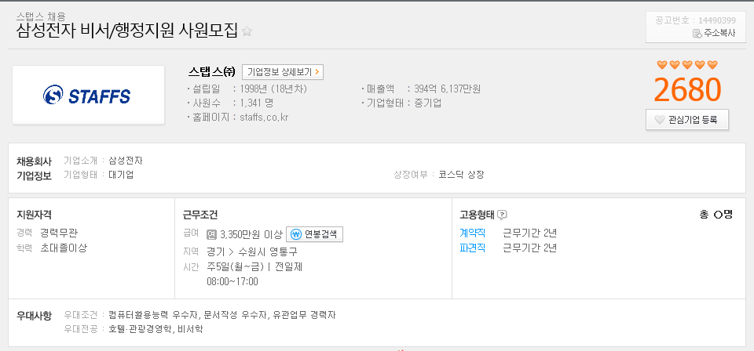Click the salary type icon beside 3,350만원
The image size is (754, 351).
click(211, 234)
